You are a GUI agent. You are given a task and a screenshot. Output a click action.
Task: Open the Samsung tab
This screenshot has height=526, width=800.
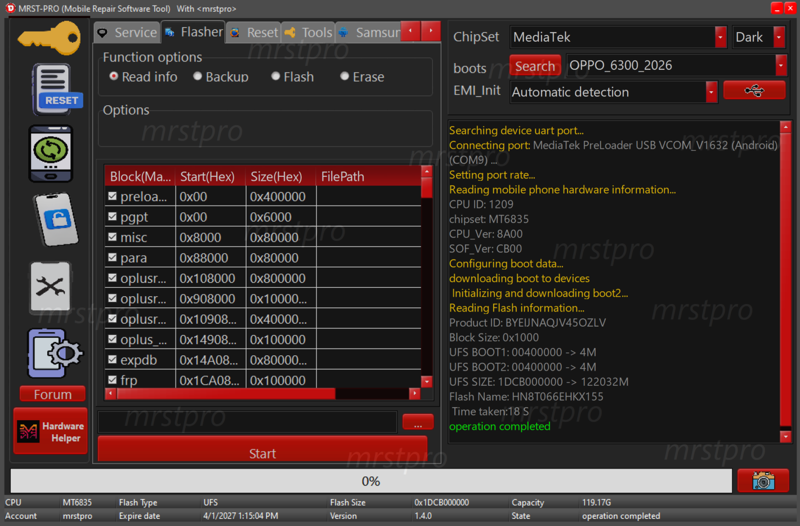click(x=369, y=33)
